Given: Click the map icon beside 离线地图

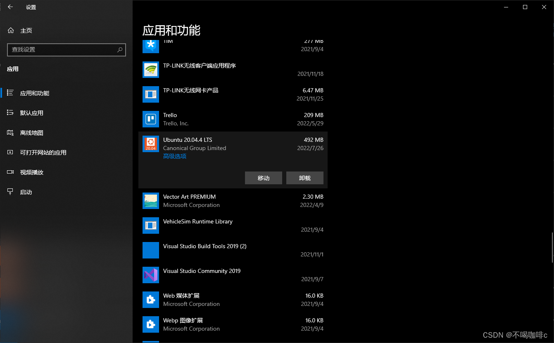Looking at the screenshot, I should [x=11, y=133].
